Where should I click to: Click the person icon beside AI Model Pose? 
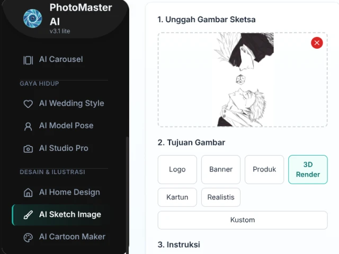click(28, 126)
